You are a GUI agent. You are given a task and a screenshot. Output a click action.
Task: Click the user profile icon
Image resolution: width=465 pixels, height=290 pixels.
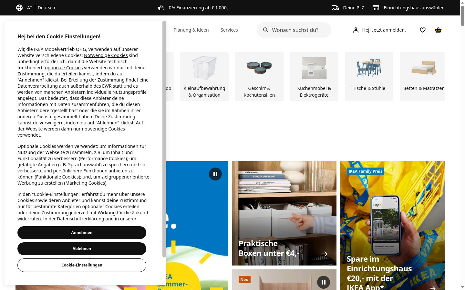pyautogui.click(x=356, y=30)
